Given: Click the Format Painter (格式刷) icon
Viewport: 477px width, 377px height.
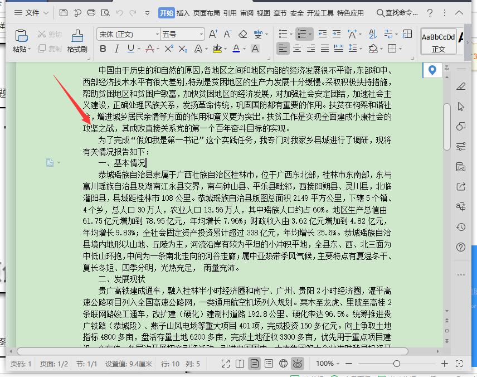Looking at the screenshot, I should click(77, 36).
